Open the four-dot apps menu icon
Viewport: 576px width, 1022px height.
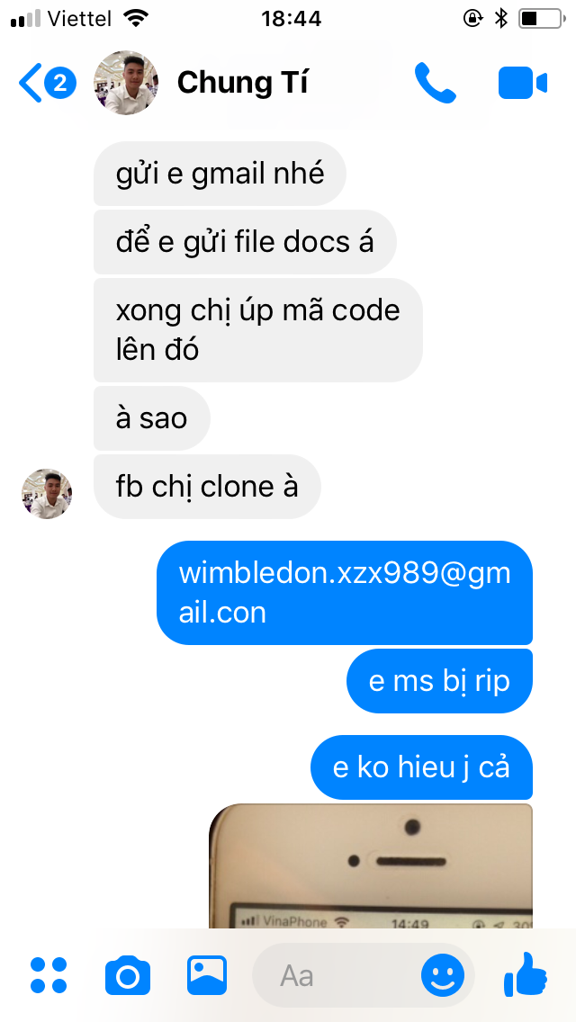(x=49, y=975)
